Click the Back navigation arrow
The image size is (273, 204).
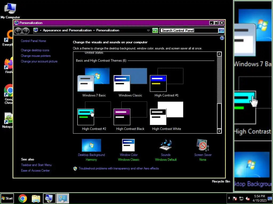coord(18,31)
